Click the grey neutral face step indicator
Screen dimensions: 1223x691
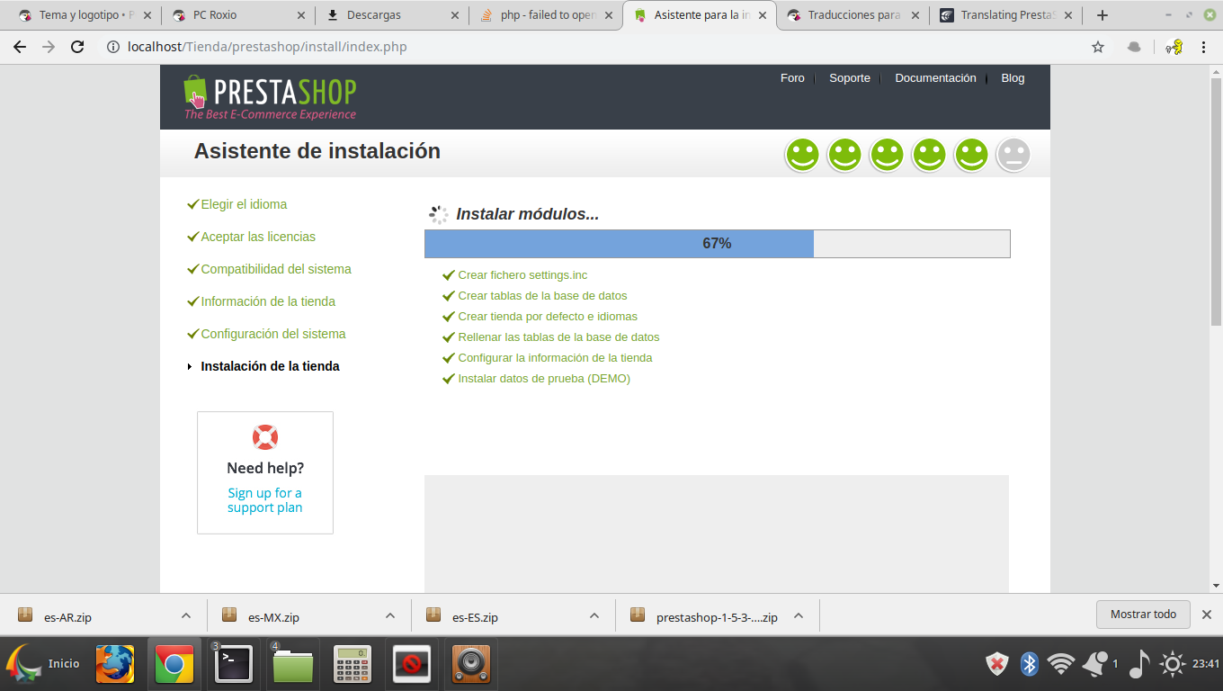(1013, 155)
